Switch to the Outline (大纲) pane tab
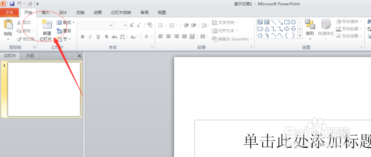The width and height of the screenshot is (371, 157). pyautogui.click(x=30, y=56)
